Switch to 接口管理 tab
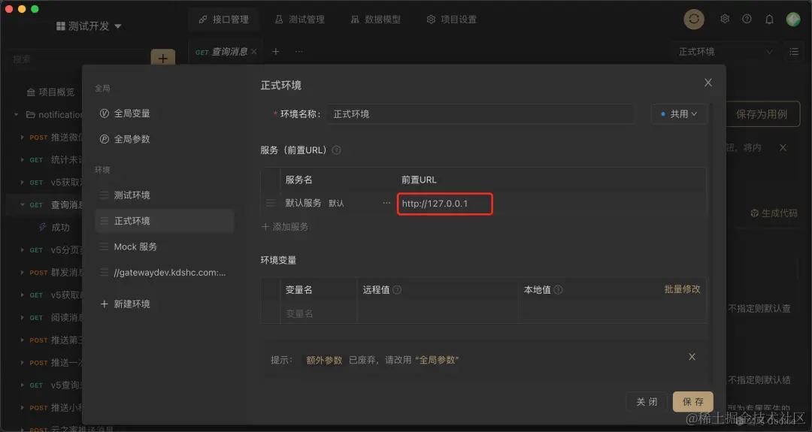 (224, 20)
